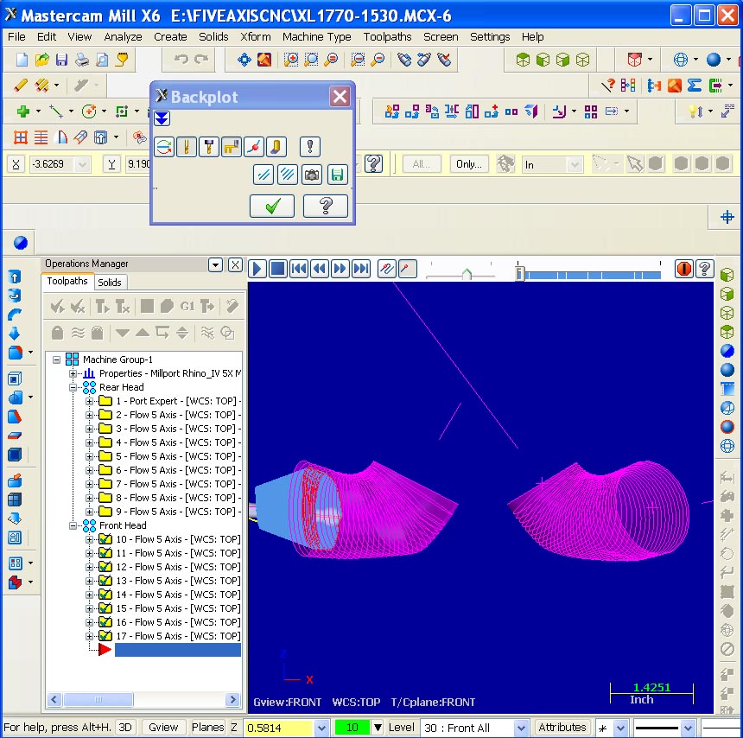The image size is (743, 738).
Task: Confirm Backplot with the green checkmark button
Action: (x=272, y=207)
